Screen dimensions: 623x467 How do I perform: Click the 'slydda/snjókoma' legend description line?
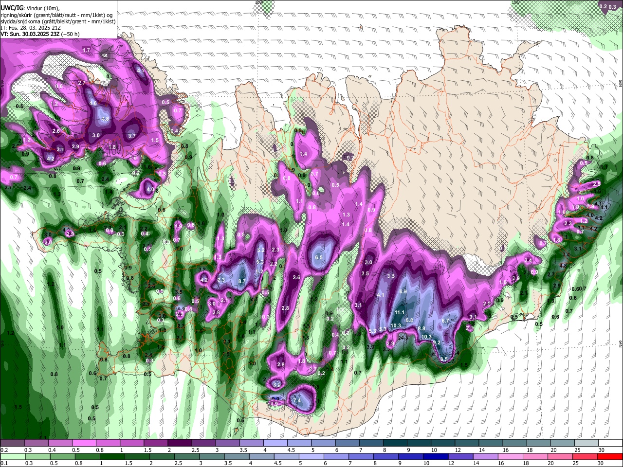57,21
